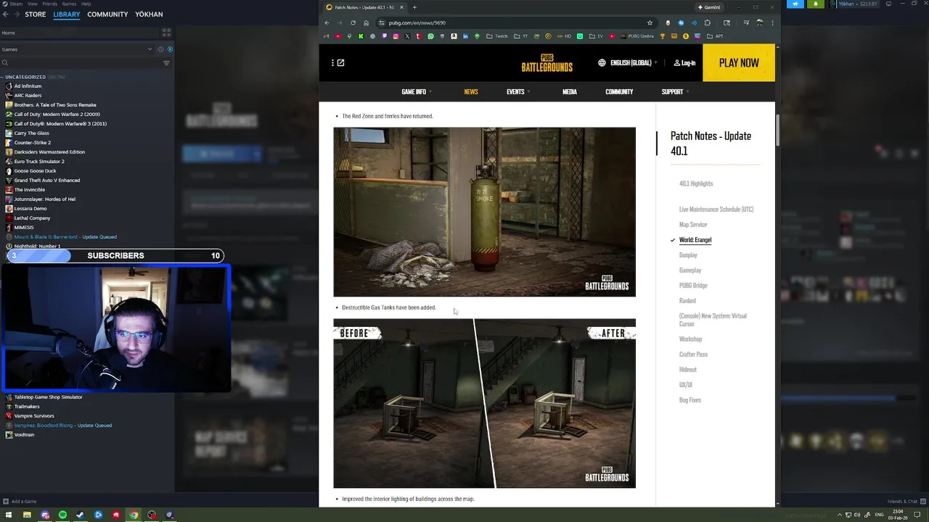Click Add a Game in Steam
Viewport: 929px width, 522px height.
[20, 501]
